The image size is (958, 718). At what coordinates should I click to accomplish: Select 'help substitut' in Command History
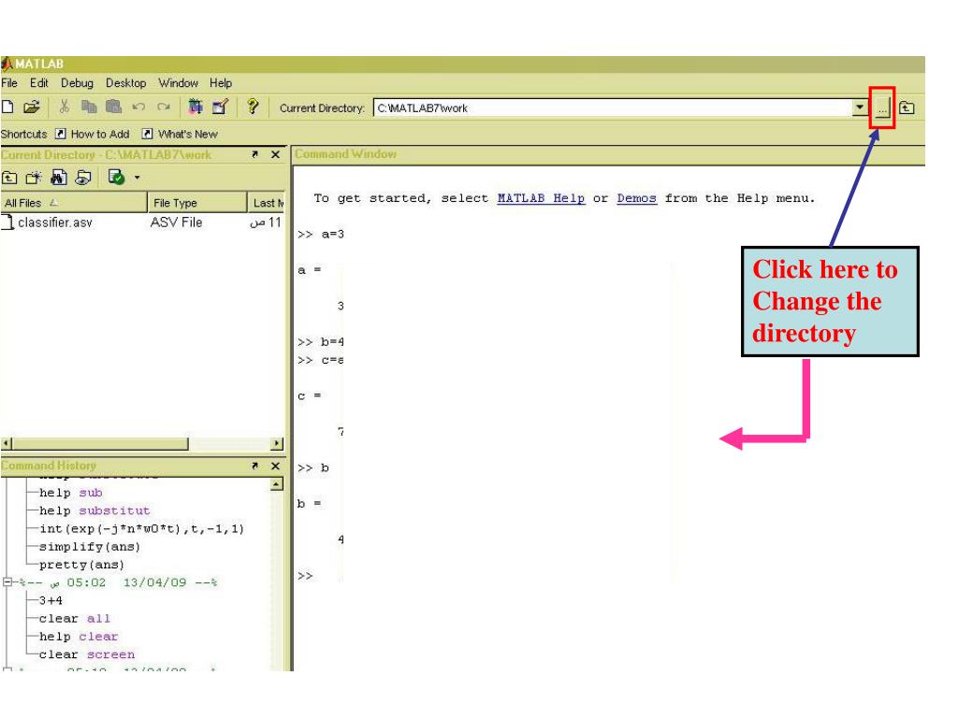click(94, 510)
